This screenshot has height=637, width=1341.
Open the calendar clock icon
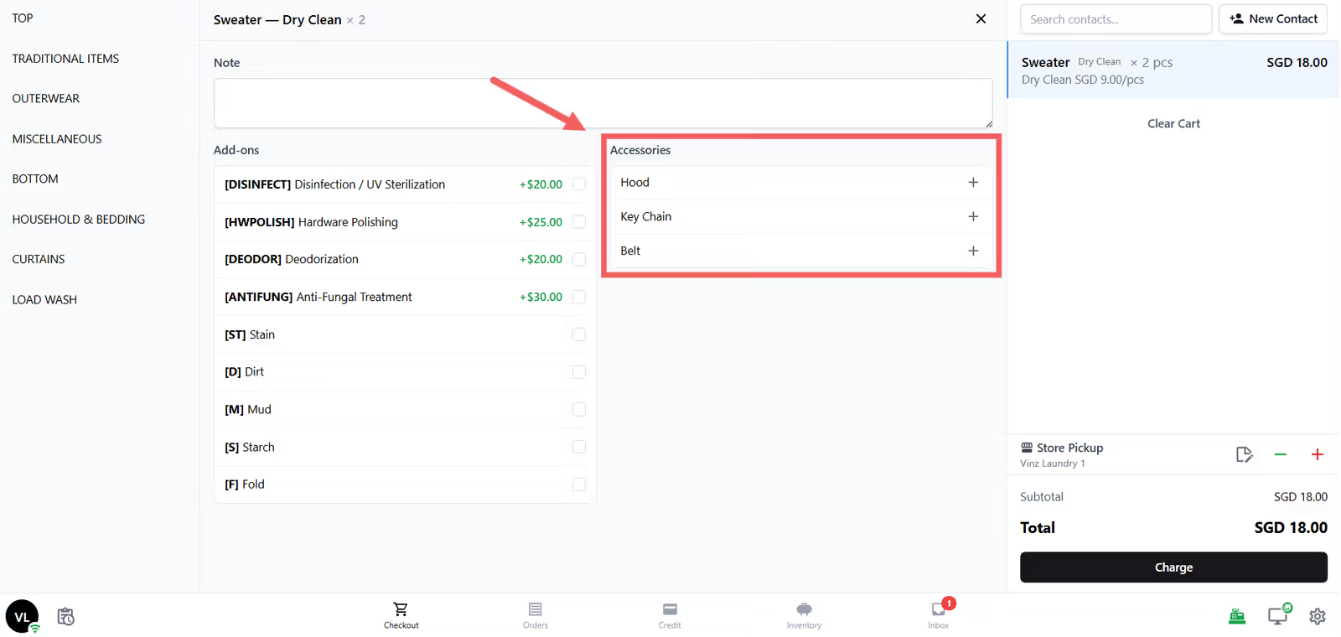66,617
